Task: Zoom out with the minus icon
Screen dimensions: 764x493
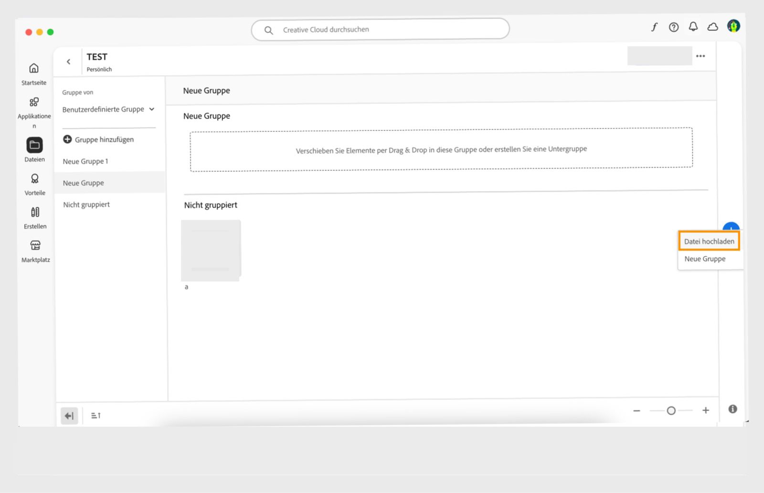Action: [x=637, y=411]
